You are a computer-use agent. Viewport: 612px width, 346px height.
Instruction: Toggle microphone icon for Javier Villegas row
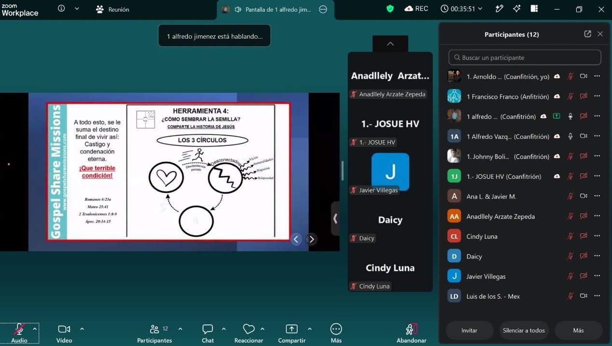pos(570,276)
